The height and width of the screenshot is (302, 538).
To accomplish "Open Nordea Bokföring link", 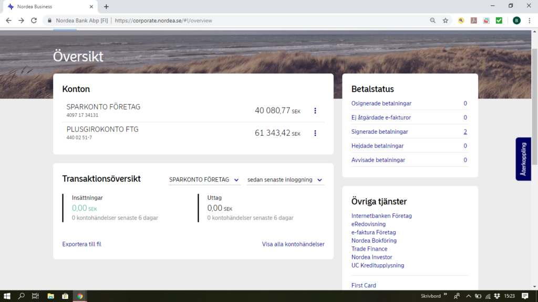I will pyautogui.click(x=374, y=241).
